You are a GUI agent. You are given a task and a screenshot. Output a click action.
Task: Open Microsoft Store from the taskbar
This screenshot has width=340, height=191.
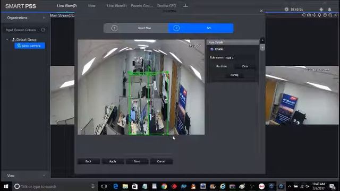click(134, 186)
